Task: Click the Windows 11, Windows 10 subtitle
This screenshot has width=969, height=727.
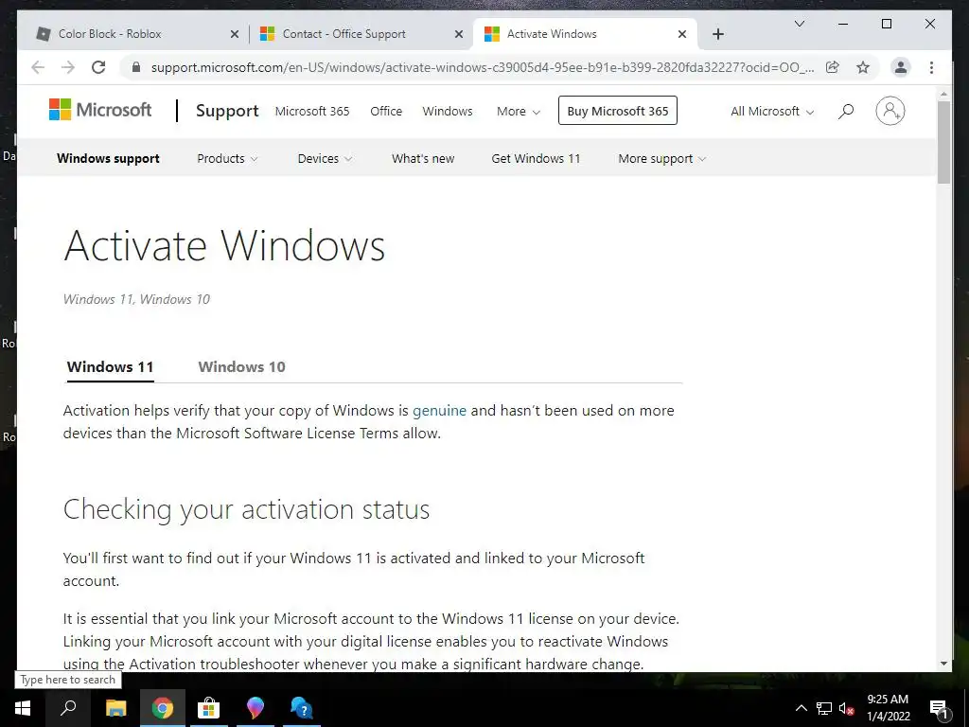Action: point(136,299)
